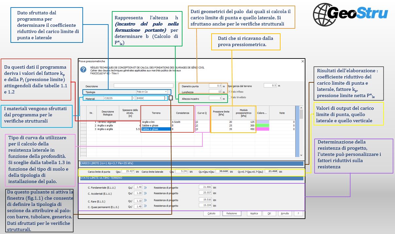Close the Prove pressiometriche dialog

[302, 61]
